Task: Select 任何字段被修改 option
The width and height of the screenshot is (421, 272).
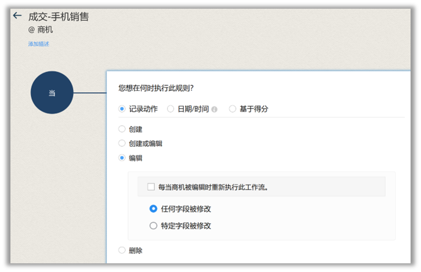Action: (153, 209)
